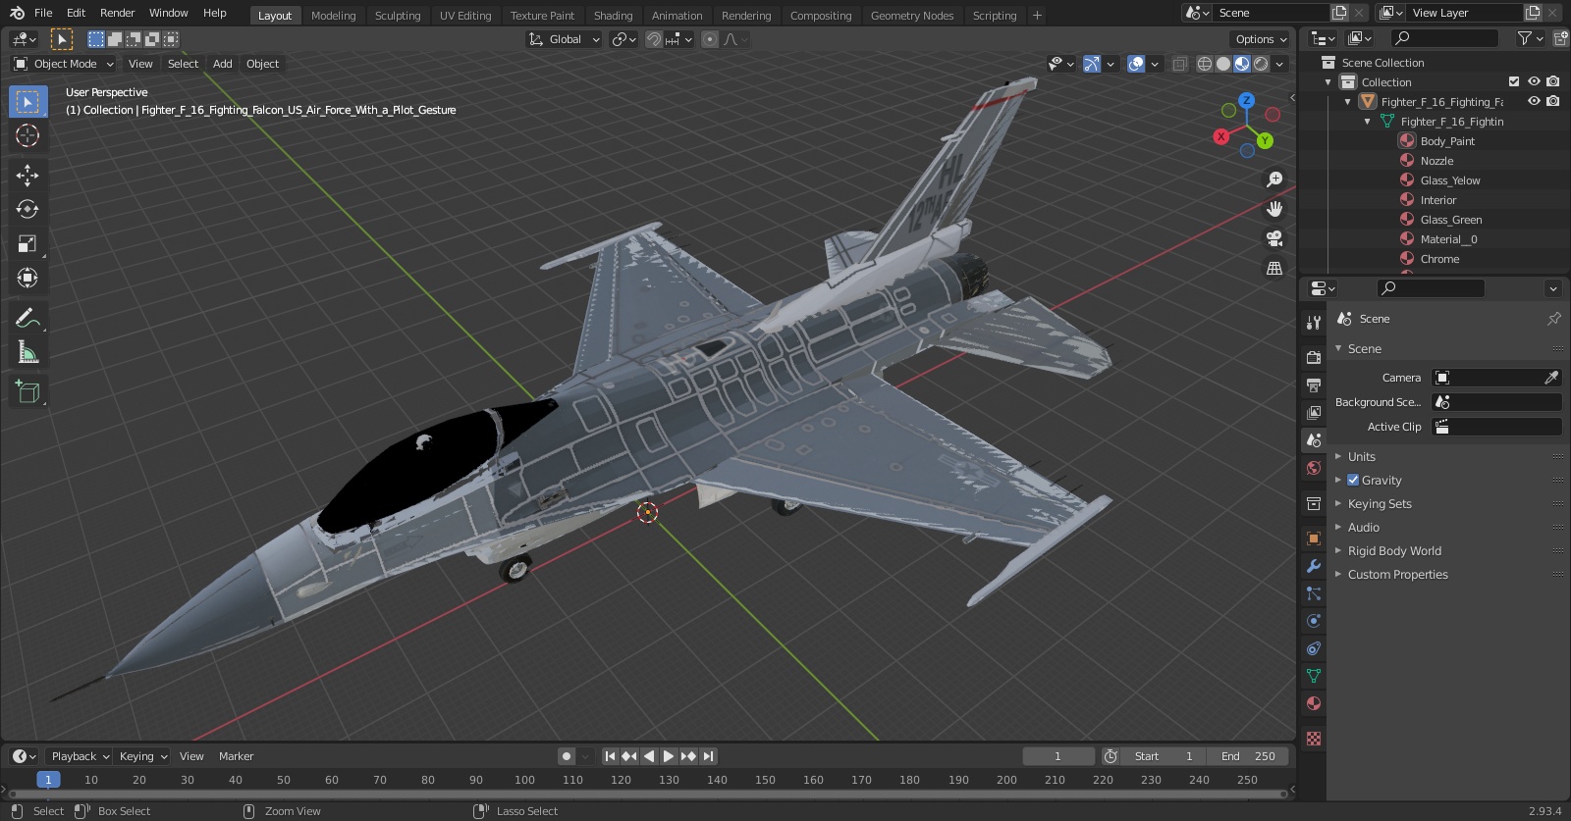The width and height of the screenshot is (1571, 821).
Task: Jump to timeline end frame button
Action: coord(708,756)
